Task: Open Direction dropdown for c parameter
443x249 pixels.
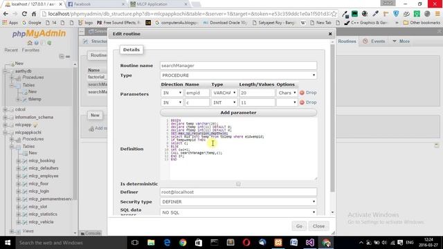Action: click(172, 102)
